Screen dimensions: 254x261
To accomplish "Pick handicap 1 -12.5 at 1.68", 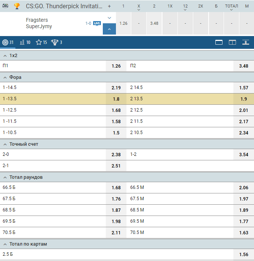I will (x=116, y=110).
